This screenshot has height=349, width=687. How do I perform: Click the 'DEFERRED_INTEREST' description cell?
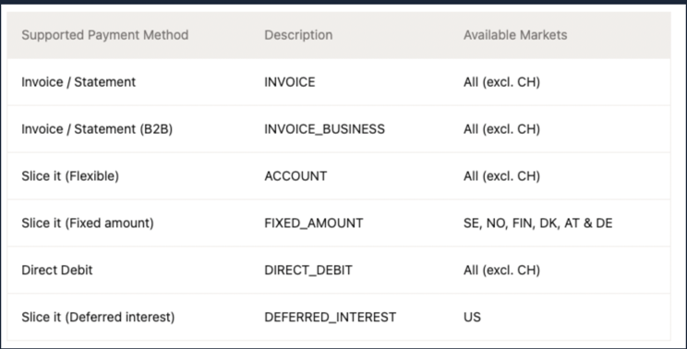pos(331,317)
